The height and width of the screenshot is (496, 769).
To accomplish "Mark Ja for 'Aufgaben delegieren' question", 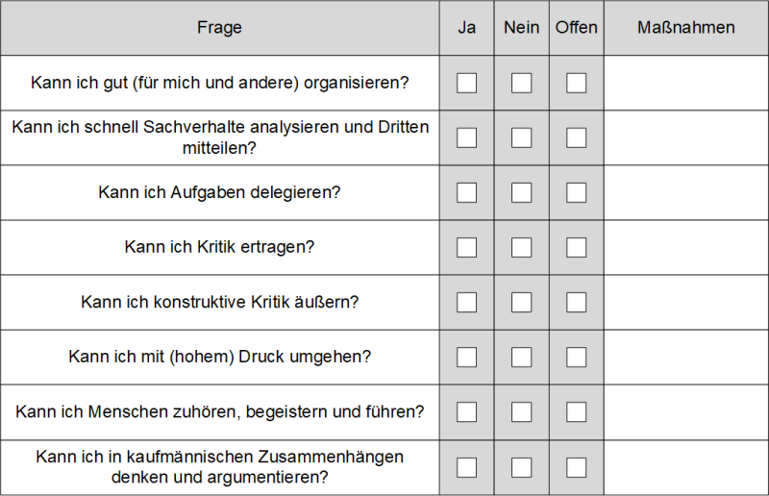I will pyautogui.click(x=466, y=192).
